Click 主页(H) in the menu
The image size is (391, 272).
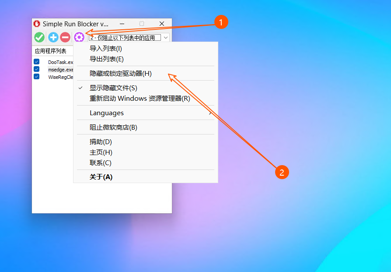point(146,152)
